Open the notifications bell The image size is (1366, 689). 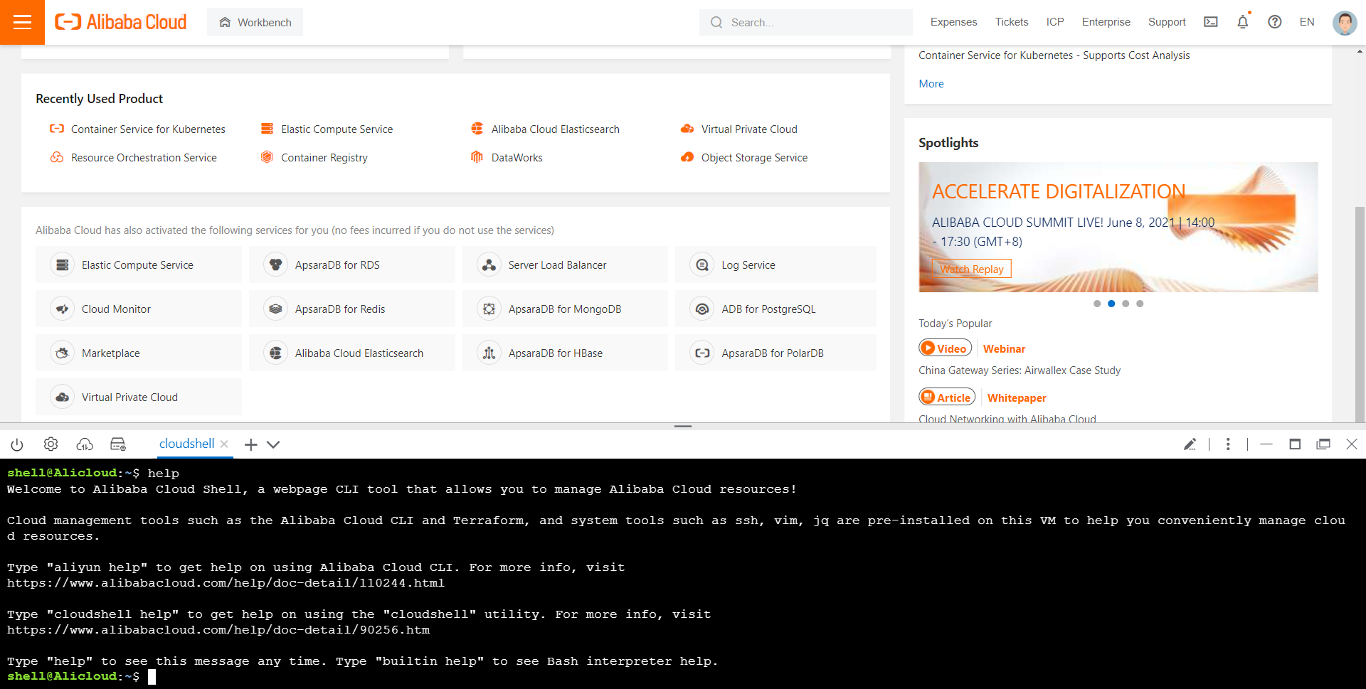tap(1243, 22)
